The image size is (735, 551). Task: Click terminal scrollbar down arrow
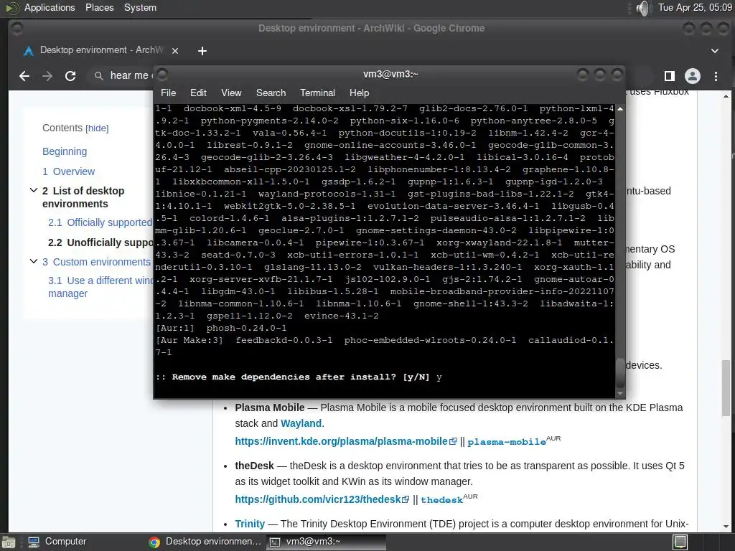pos(620,394)
